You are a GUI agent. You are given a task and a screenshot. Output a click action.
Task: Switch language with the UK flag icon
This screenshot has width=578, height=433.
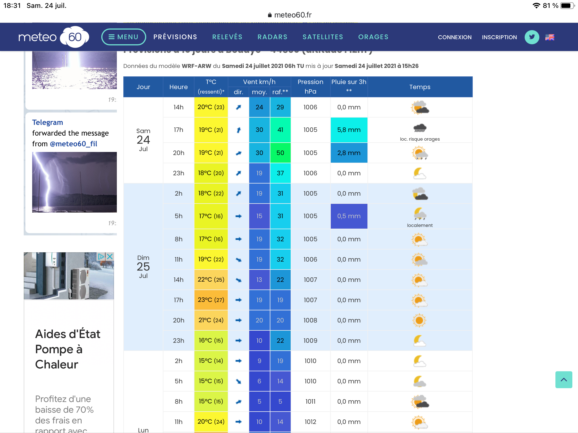coord(549,37)
